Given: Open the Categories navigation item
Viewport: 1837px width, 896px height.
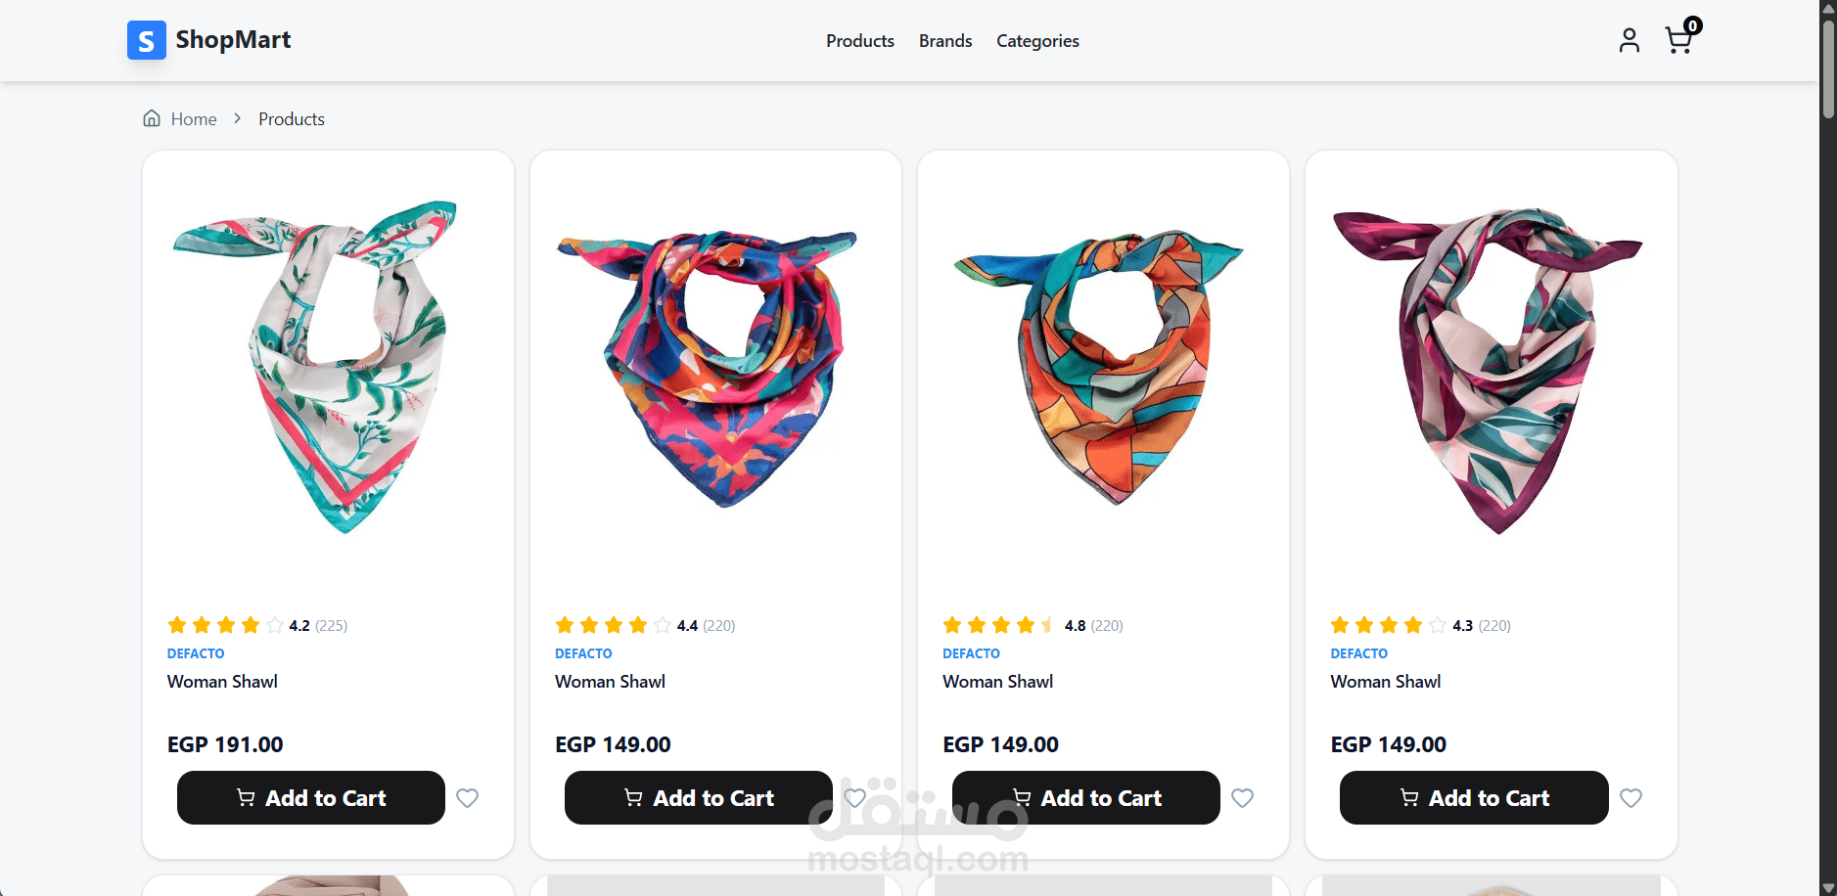Looking at the screenshot, I should click(1037, 41).
